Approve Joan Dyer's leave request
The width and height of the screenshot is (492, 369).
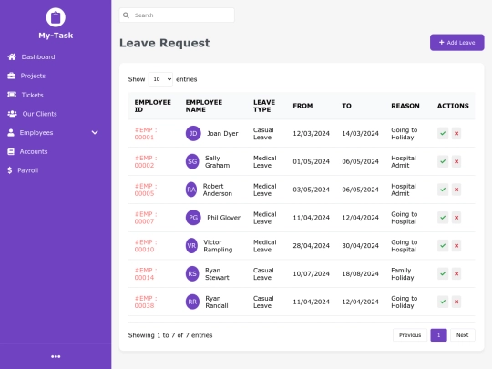[x=443, y=133]
